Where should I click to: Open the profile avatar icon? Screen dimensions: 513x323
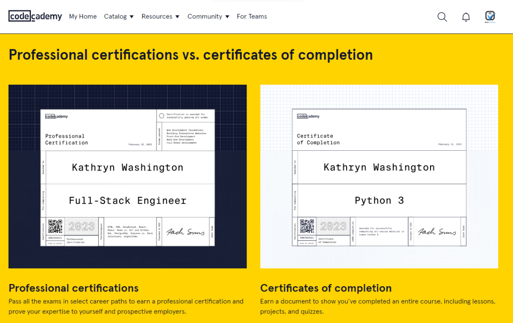[490, 17]
